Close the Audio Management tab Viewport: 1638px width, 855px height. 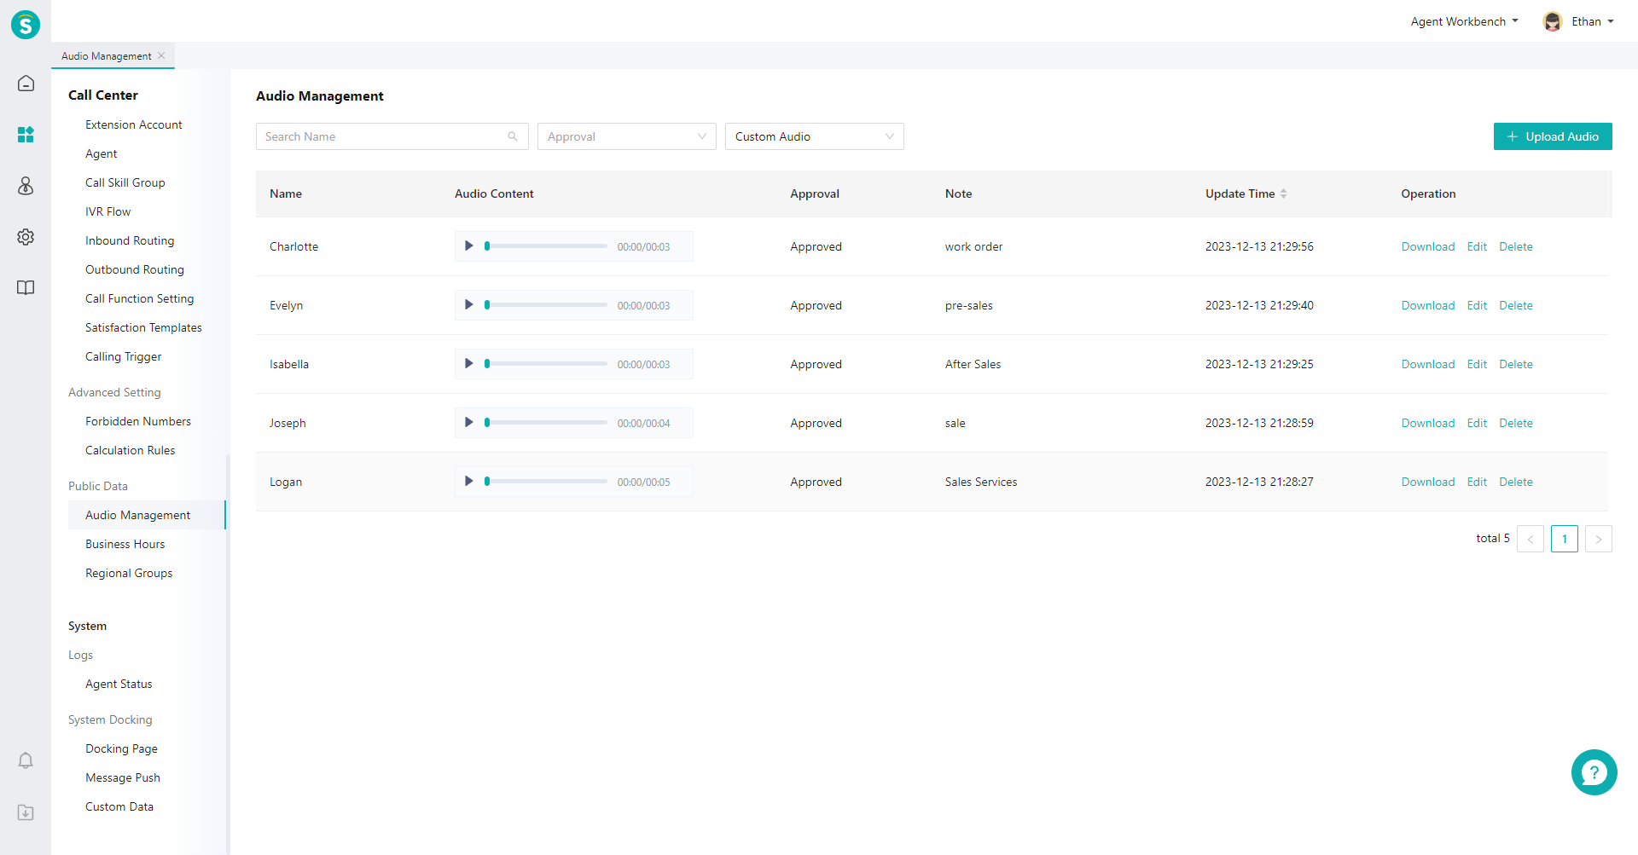click(x=161, y=55)
